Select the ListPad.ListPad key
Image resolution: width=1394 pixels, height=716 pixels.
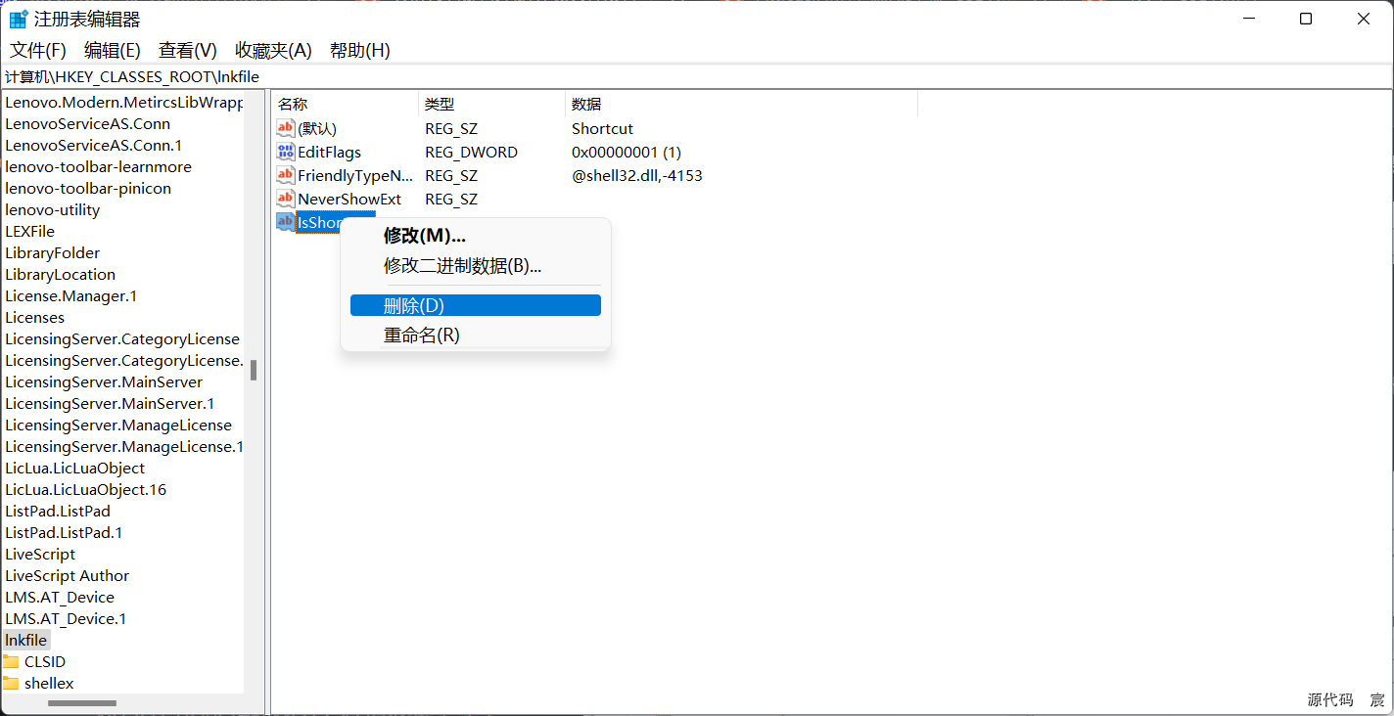[58, 511]
